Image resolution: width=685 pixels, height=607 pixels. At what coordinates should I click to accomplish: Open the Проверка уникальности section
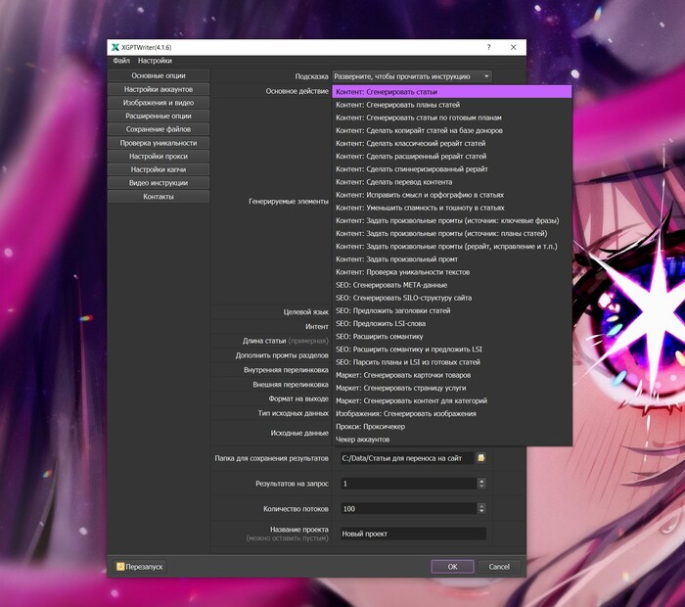[x=158, y=143]
